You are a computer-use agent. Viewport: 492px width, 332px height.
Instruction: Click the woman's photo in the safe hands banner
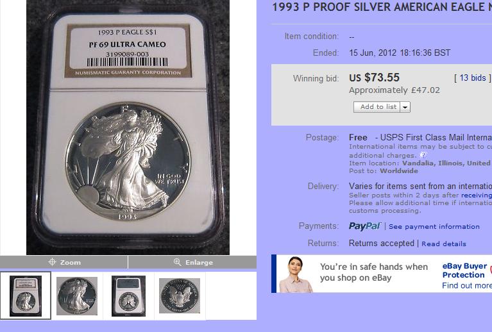tap(295, 274)
